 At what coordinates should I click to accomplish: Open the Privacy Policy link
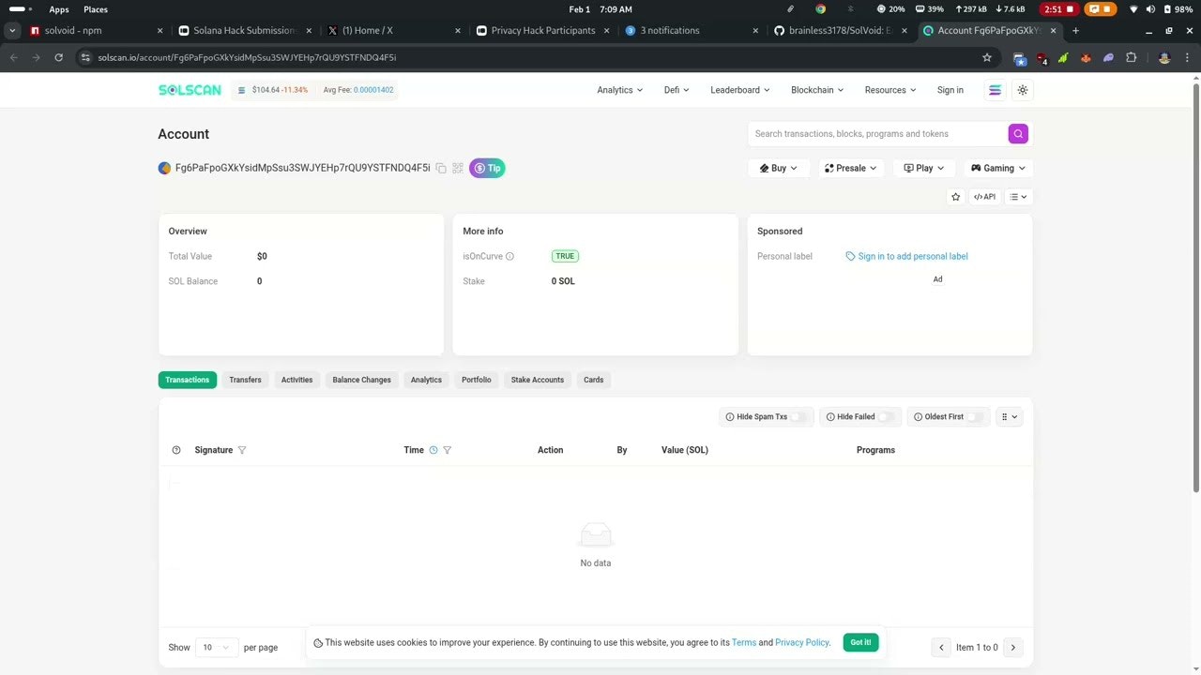coord(801,642)
